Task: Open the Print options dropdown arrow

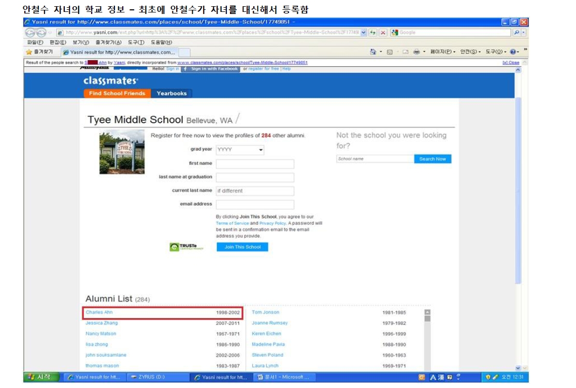Action: coord(424,52)
